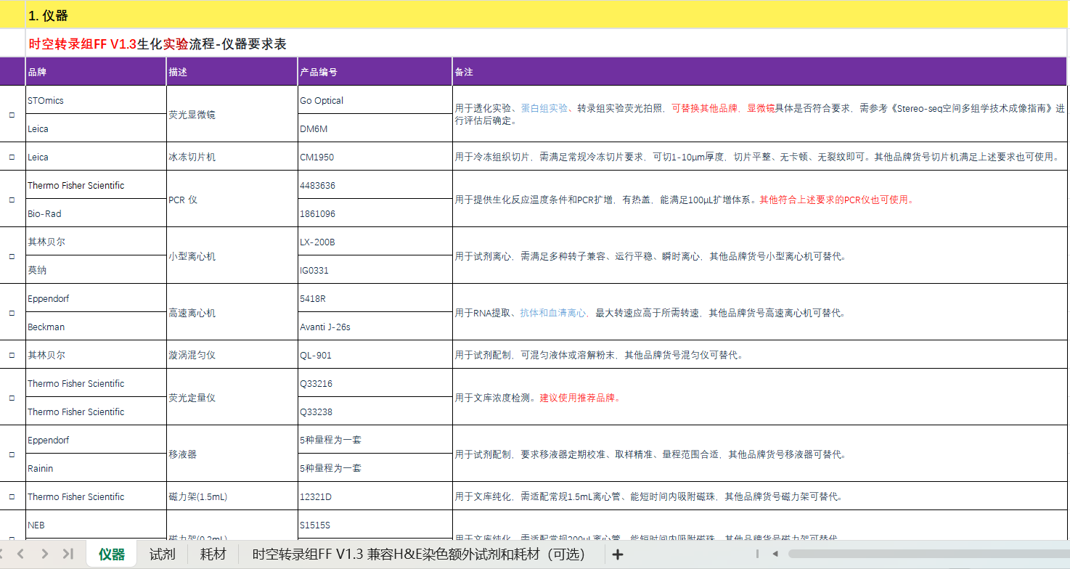The image size is (1070, 569).
Task: Select the remark cell starting 用于文库浓度检测
Action: 759,398
